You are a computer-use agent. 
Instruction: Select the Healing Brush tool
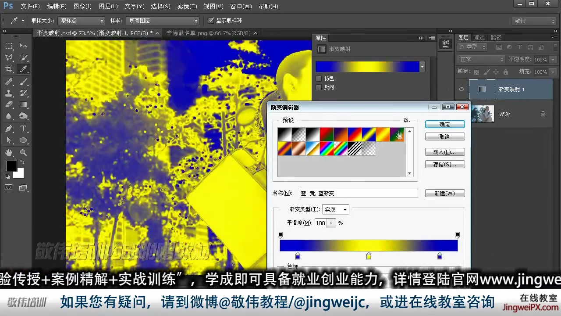pyautogui.click(x=9, y=82)
